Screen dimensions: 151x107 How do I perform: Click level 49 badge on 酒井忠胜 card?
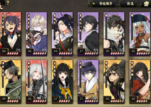tap(4, 99)
